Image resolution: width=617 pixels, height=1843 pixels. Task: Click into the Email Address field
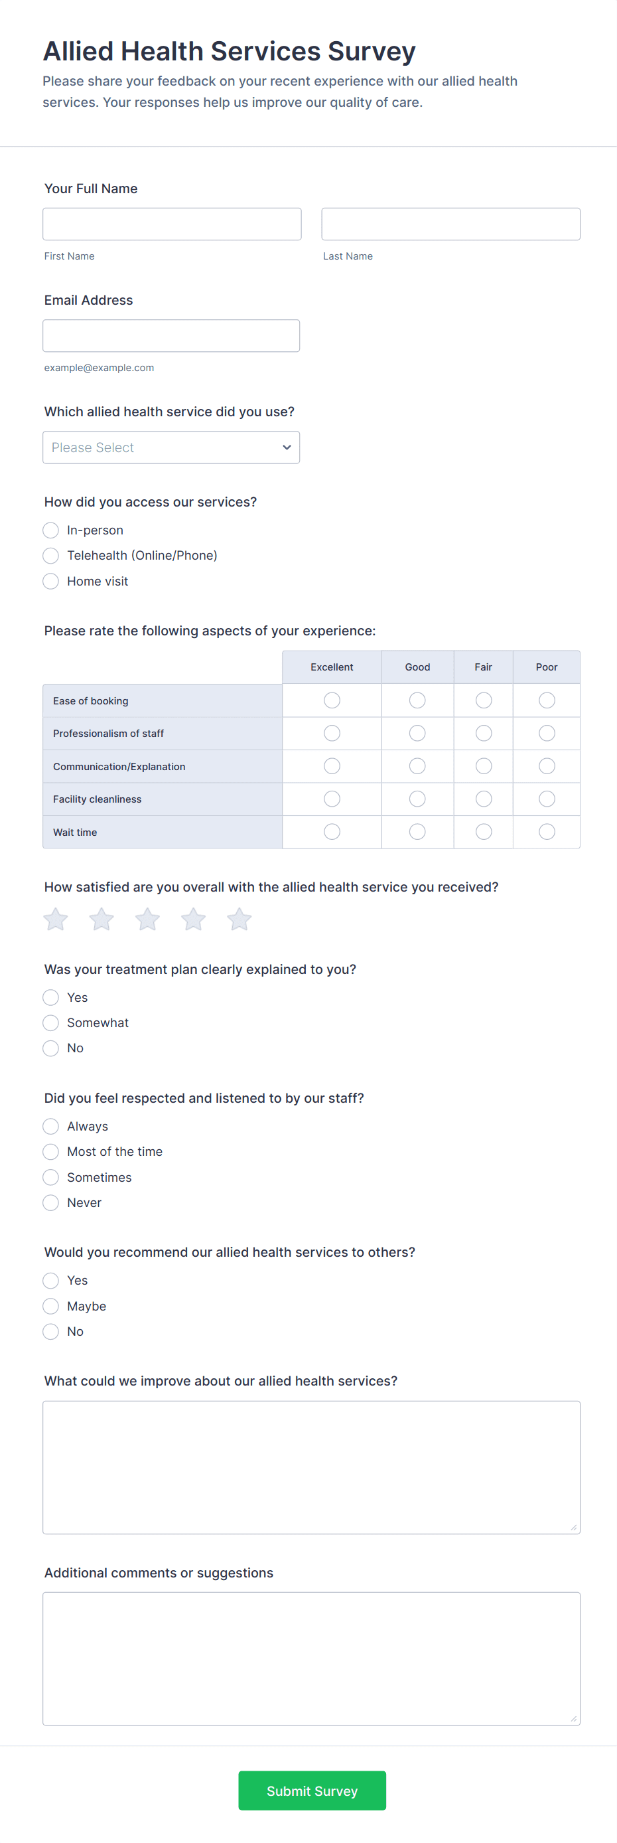click(171, 335)
